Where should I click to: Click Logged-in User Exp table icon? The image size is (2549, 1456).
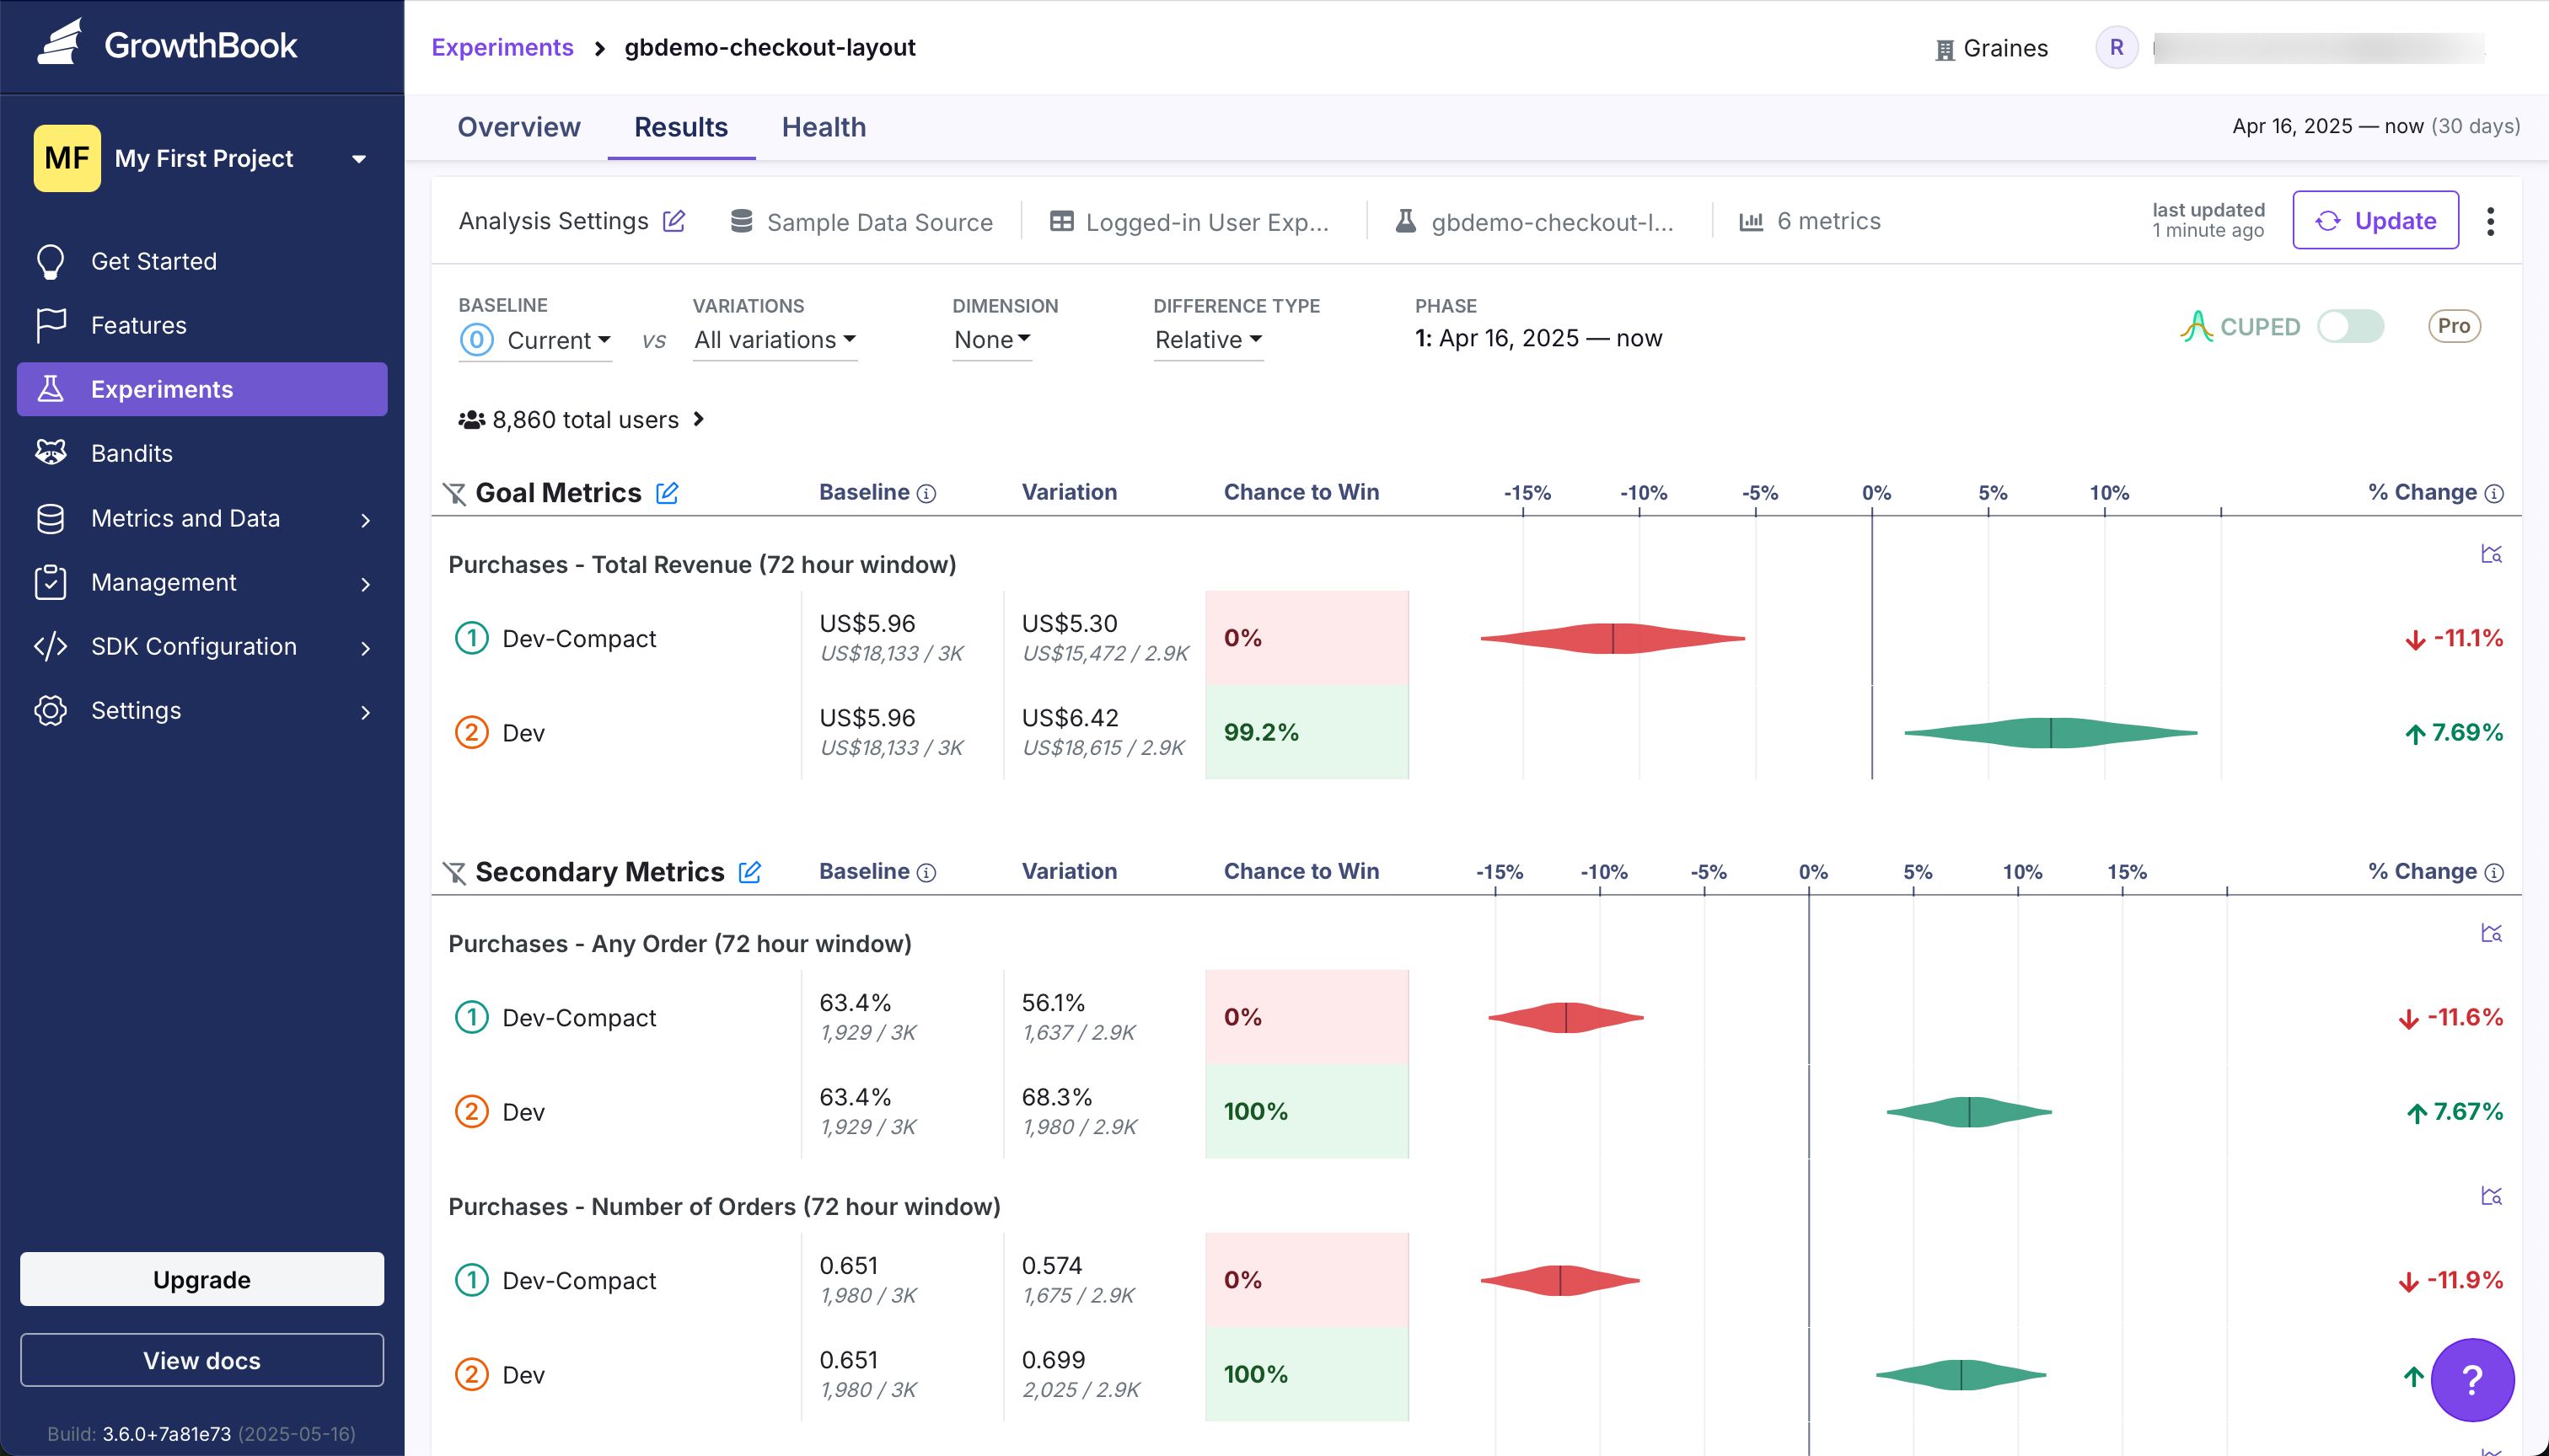[1061, 221]
